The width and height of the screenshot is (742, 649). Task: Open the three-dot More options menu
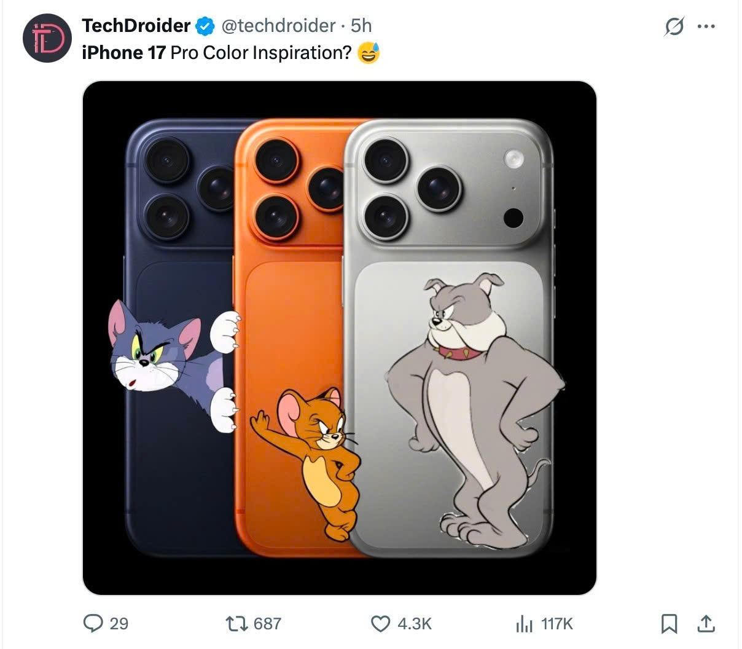click(x=706, y=26)
